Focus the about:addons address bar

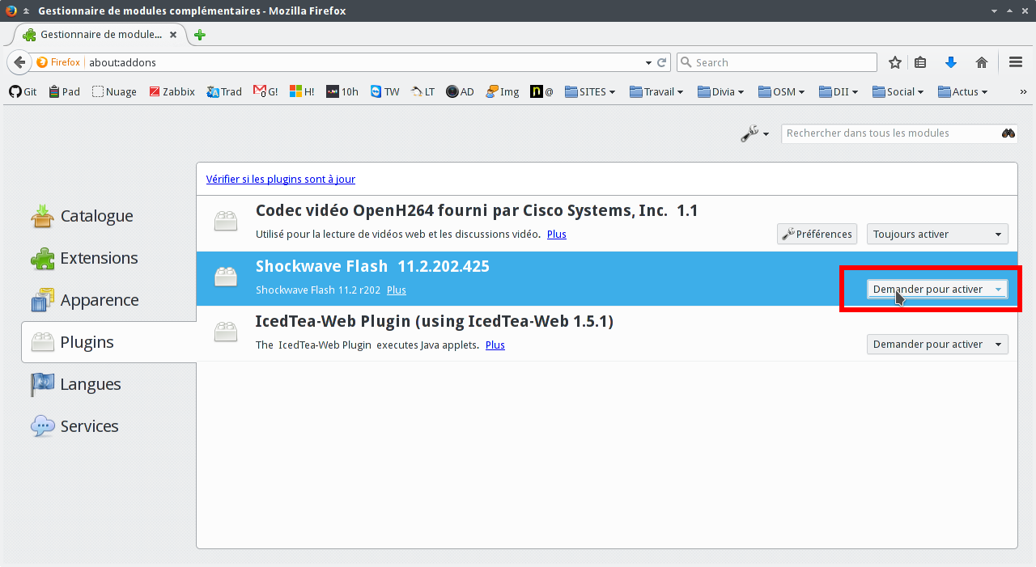(364, 62)
